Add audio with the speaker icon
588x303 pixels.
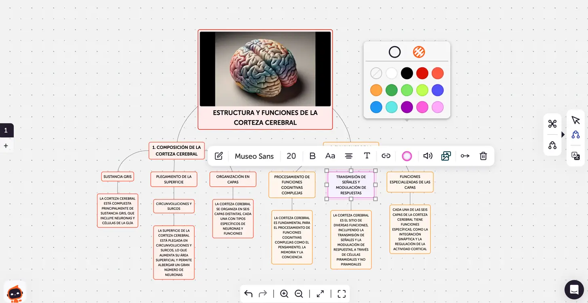[x=428, y=156]
